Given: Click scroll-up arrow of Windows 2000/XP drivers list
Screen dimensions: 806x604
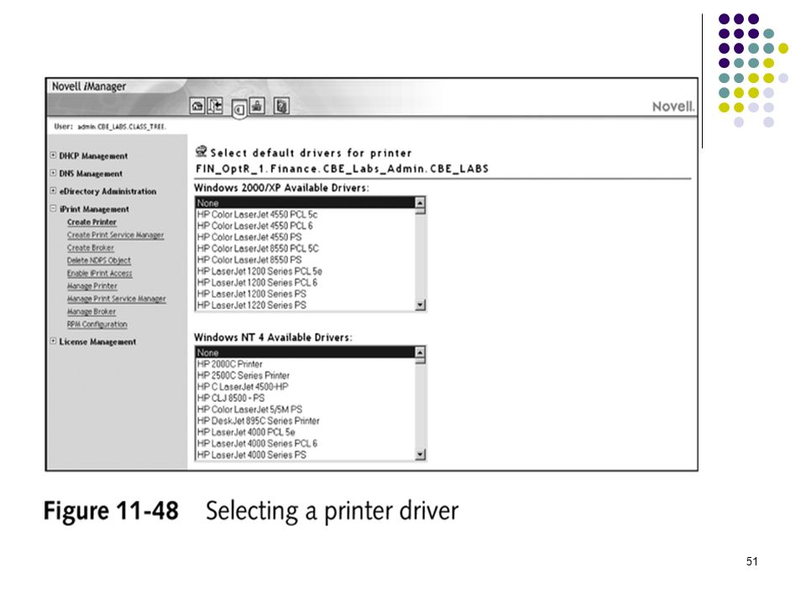Looking at the screenshot, I should coord(420,203).
